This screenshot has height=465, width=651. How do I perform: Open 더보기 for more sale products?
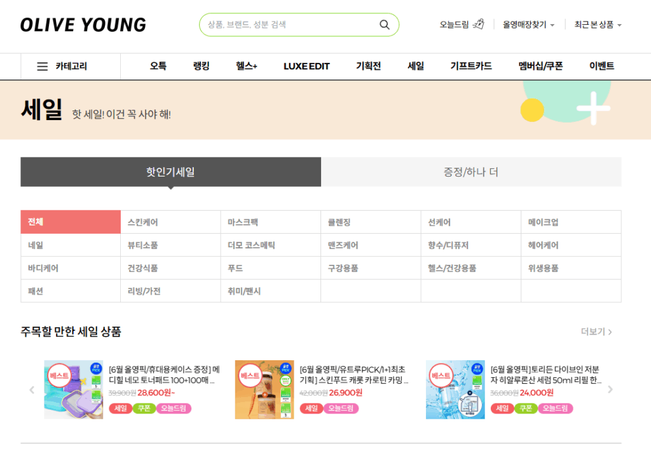click(x=596, y=332)
